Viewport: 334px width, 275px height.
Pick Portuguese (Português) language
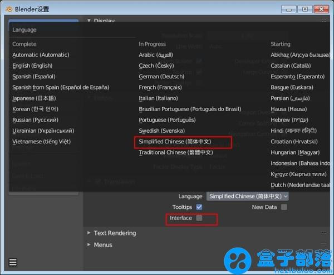pos(167,120)
